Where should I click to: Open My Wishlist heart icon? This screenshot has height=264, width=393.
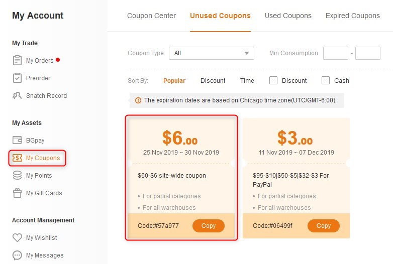(x=17, y=237)
